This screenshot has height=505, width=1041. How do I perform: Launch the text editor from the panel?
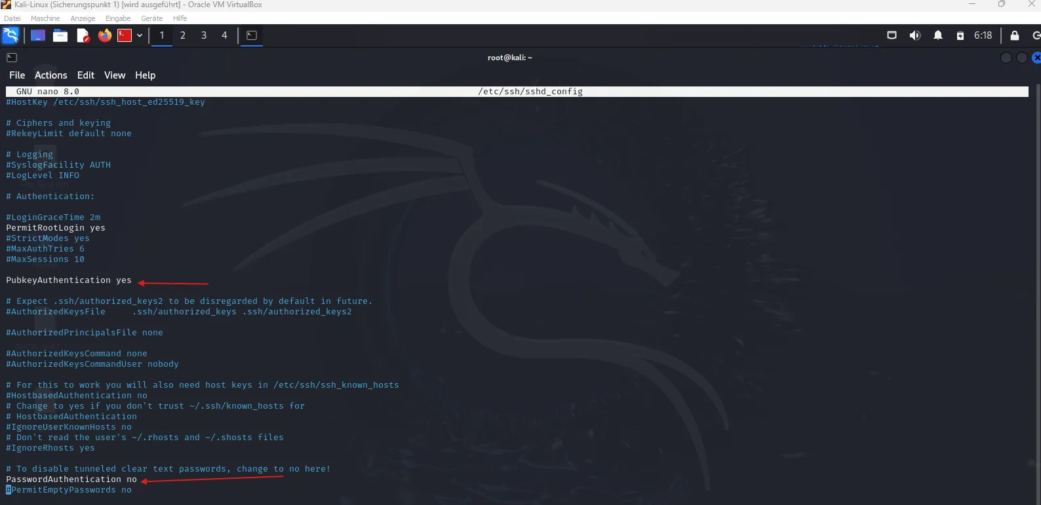83,35
